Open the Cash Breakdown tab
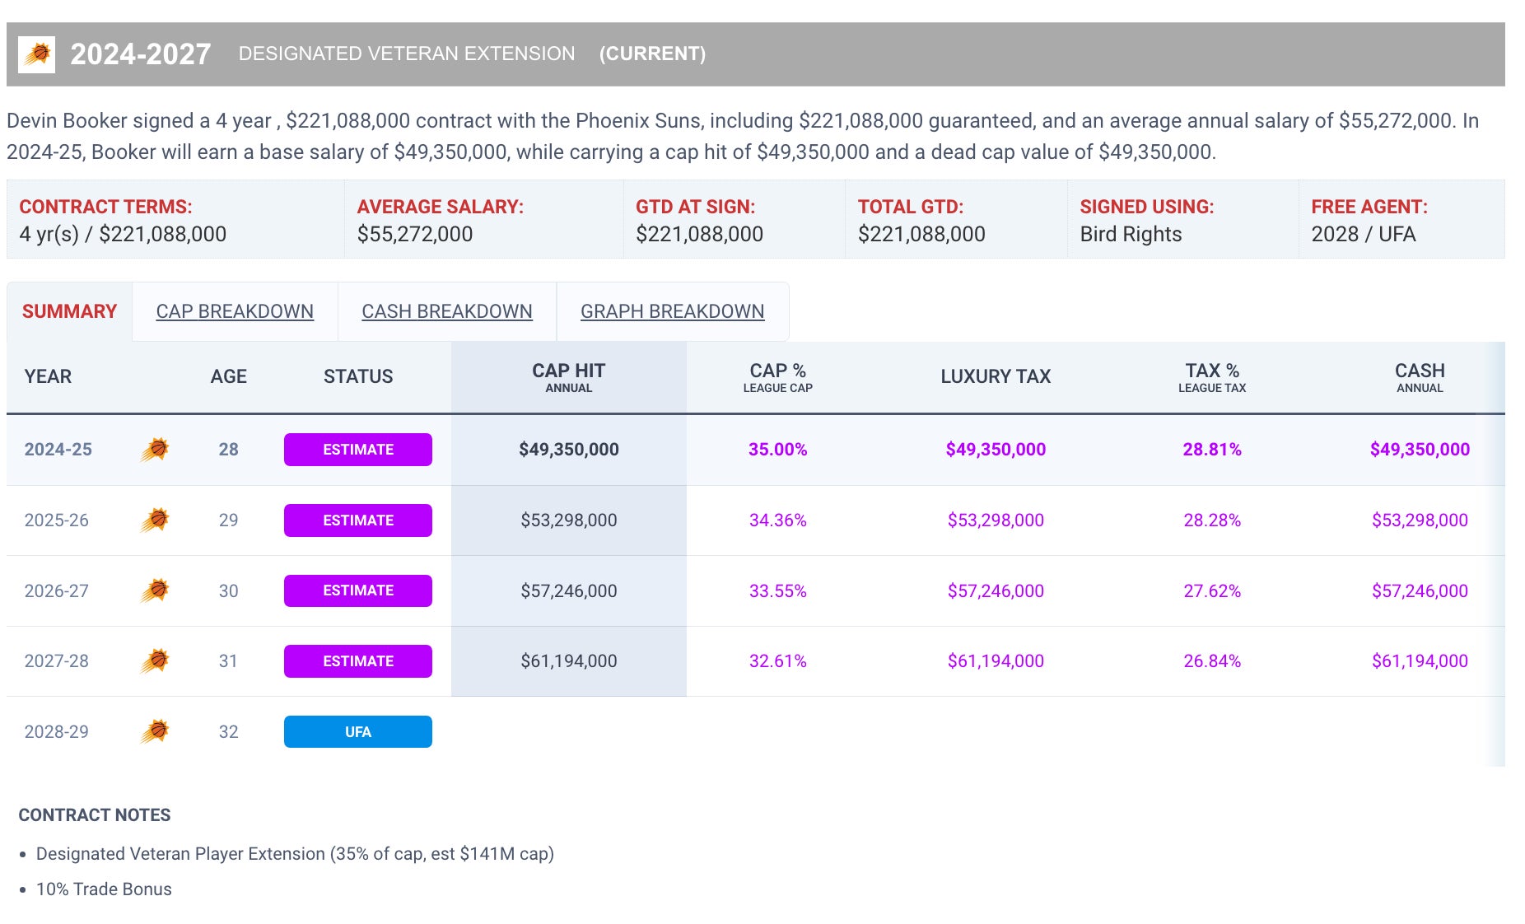This screenshot has width=1525, height=924. 446,311
